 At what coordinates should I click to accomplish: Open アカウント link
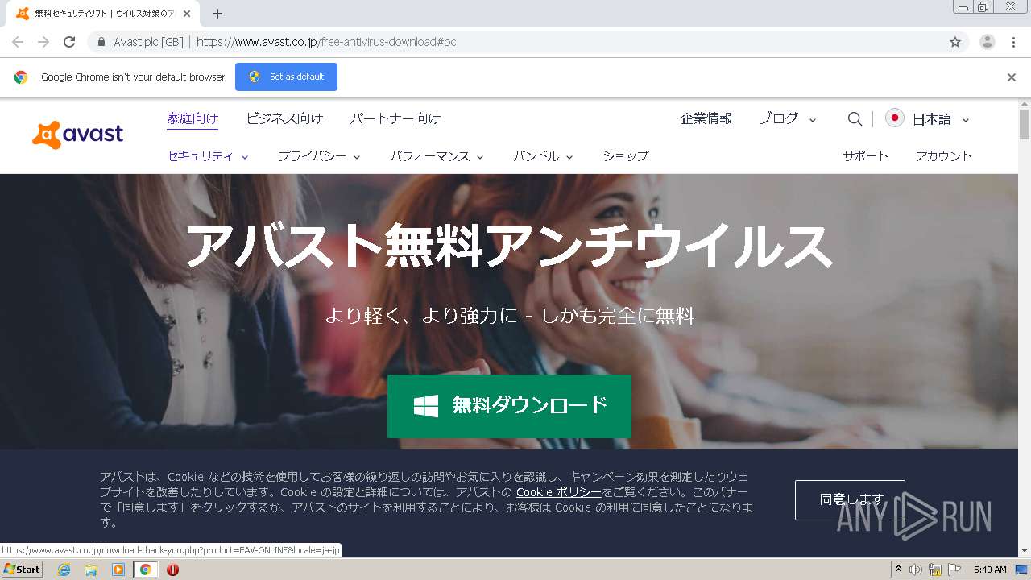944,156
